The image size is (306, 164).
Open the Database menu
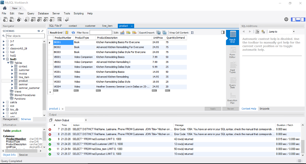tap(43, 13)
